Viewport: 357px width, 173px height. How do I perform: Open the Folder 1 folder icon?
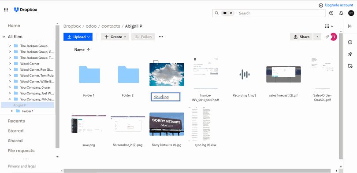(89, 74)
